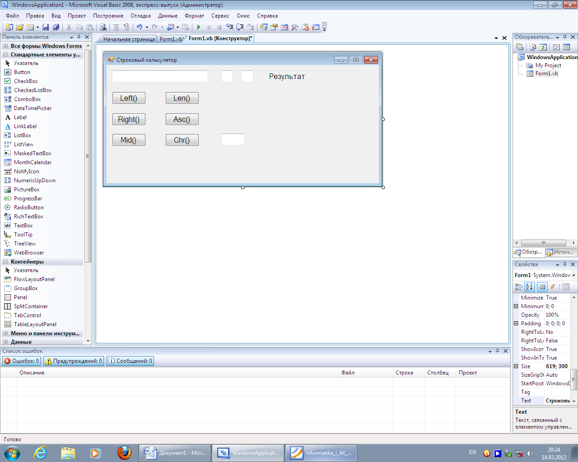Collapse 'Контейнеры' toolbox group
Image resolution: width=578 pixels, height=462 pixels.
[x=6, y=262]
